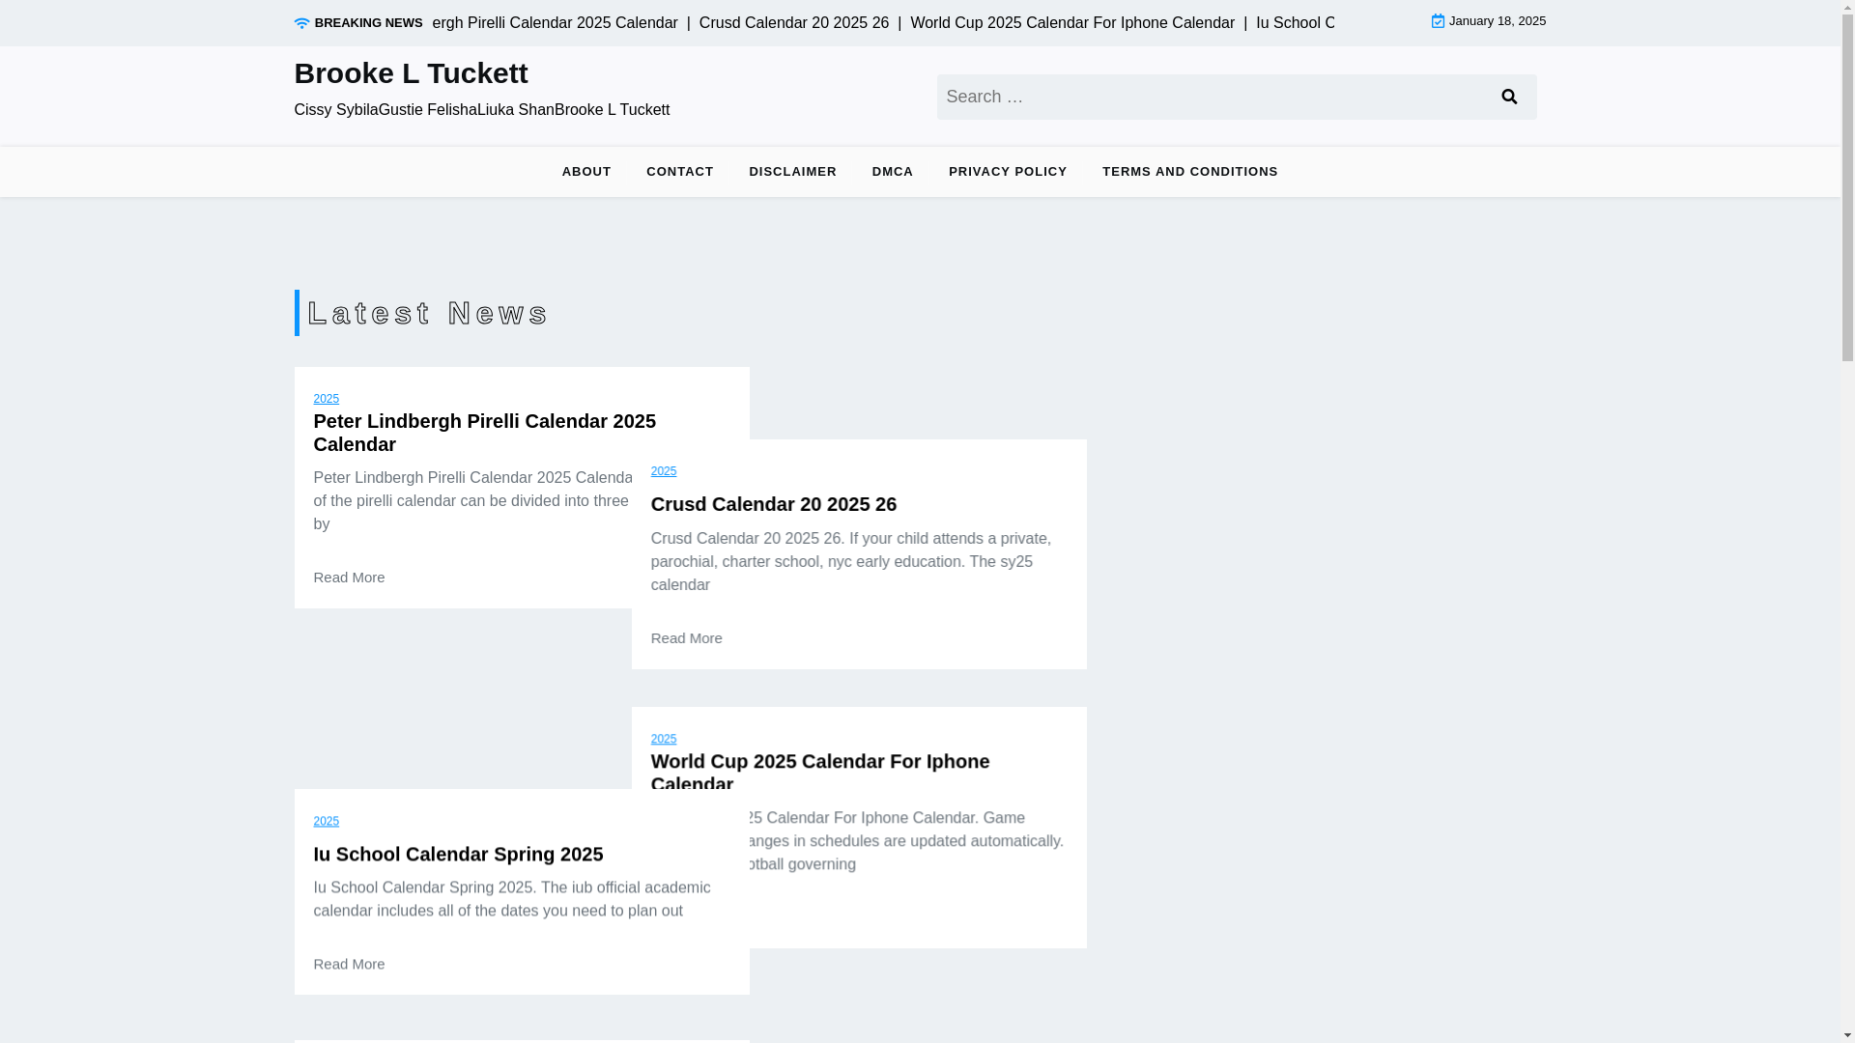Click the calendar icon beside the date
1855x1043 pixels.
(1438, 21)
